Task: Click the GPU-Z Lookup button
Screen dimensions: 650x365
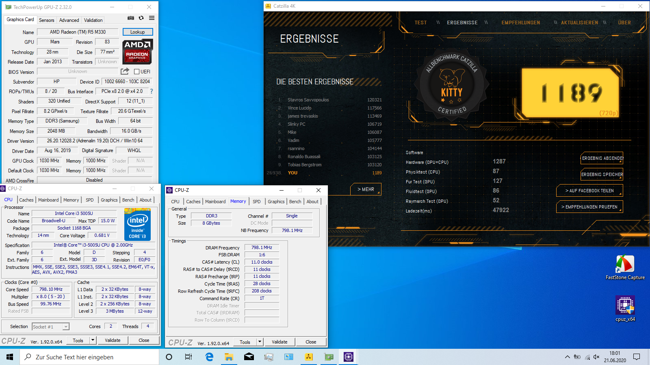Action: 137,32
